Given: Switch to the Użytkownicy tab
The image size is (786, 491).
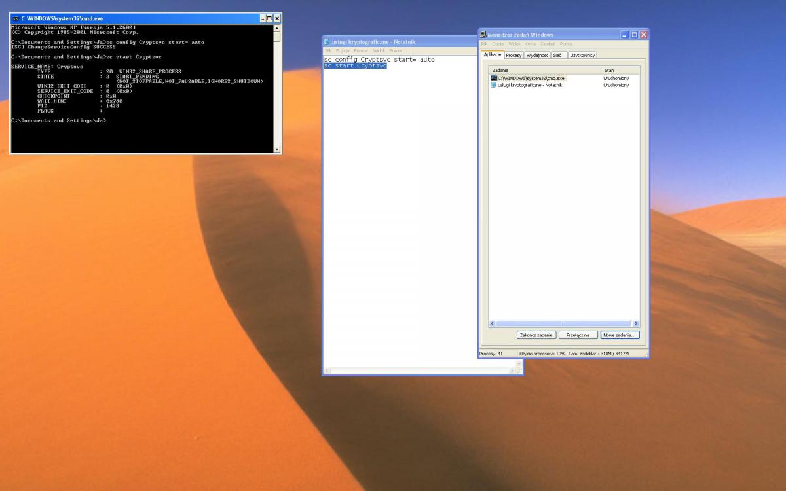Looking at the screenshot, I should [582, 55].
